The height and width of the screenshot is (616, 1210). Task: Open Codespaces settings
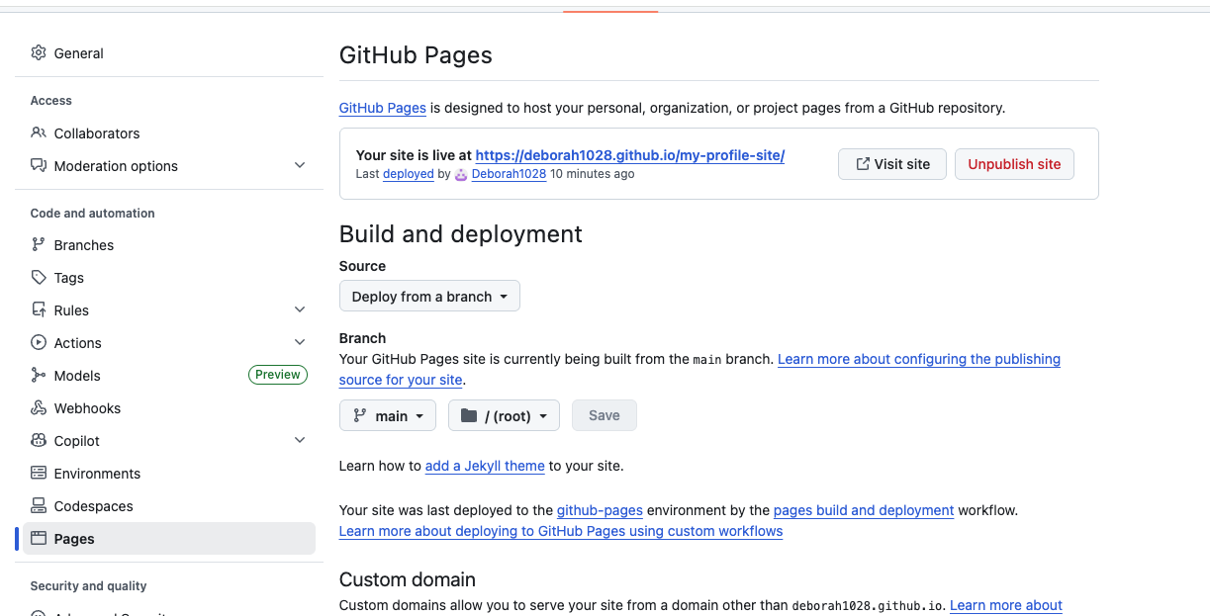pos(169,506)
